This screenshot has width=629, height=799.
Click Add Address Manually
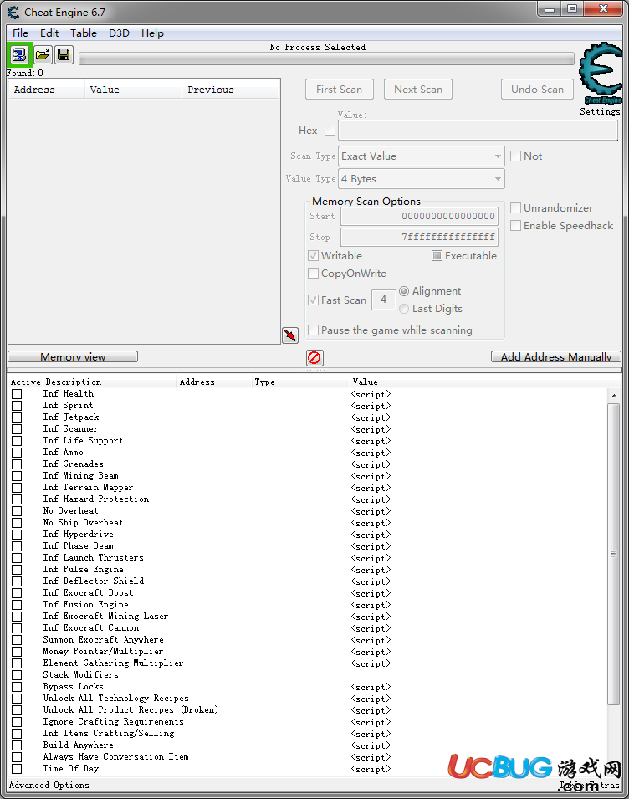556,356
